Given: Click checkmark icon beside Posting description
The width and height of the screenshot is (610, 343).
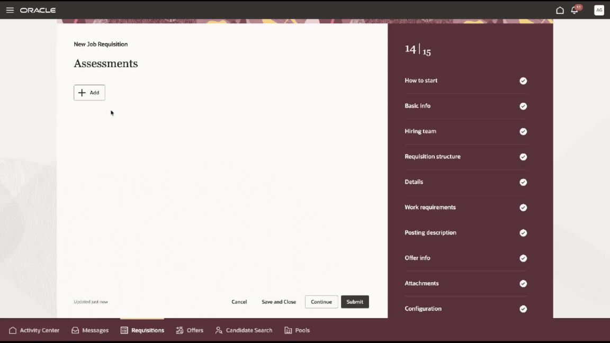Looking at the screenshot, I should pos(523,233).
